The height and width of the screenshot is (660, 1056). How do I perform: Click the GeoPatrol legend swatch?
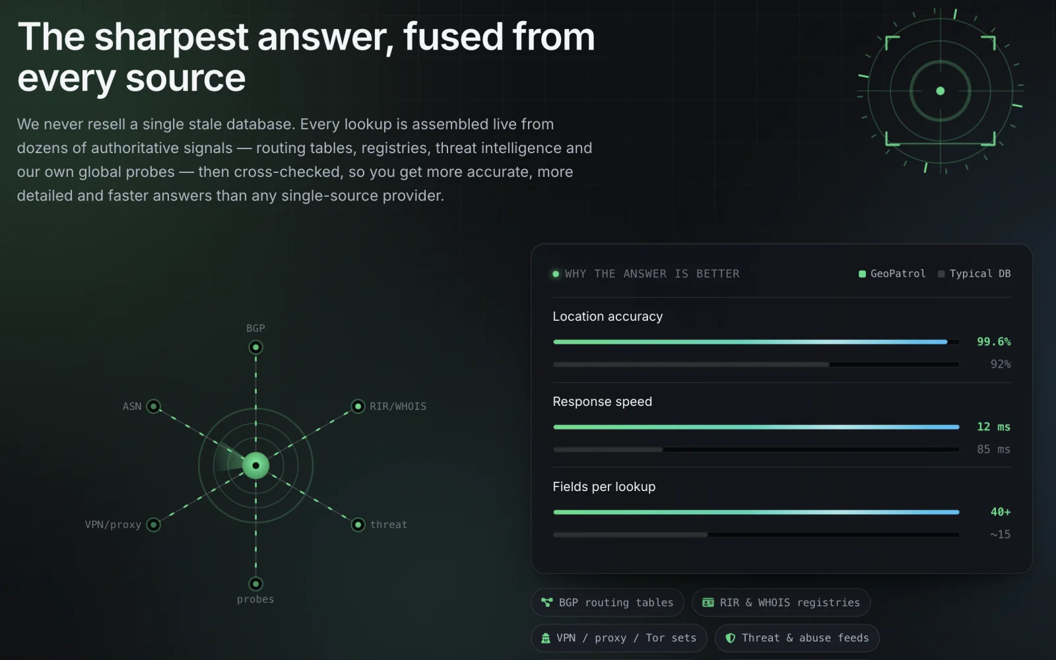coord(862,274)
